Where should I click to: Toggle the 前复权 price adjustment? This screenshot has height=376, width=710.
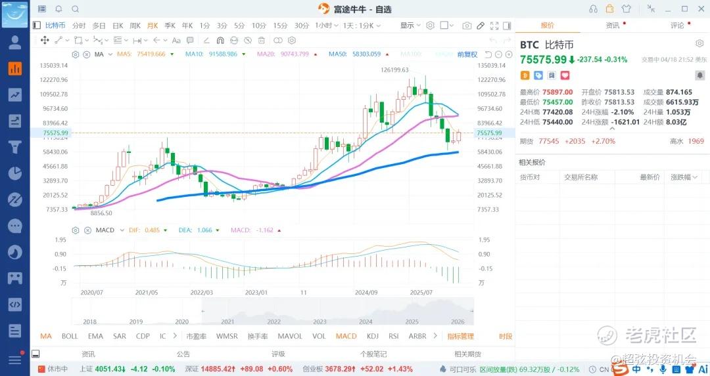[x=467, y=54]
